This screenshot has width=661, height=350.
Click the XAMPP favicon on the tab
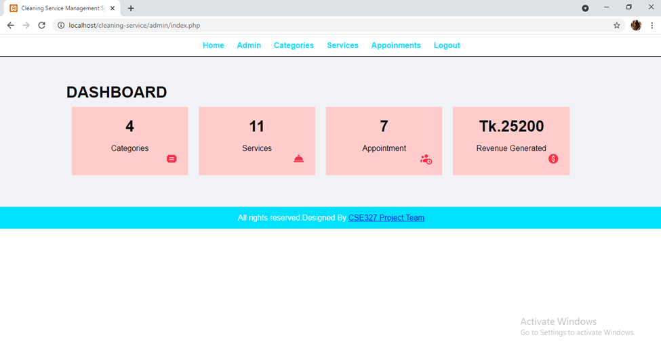[14, 8]
